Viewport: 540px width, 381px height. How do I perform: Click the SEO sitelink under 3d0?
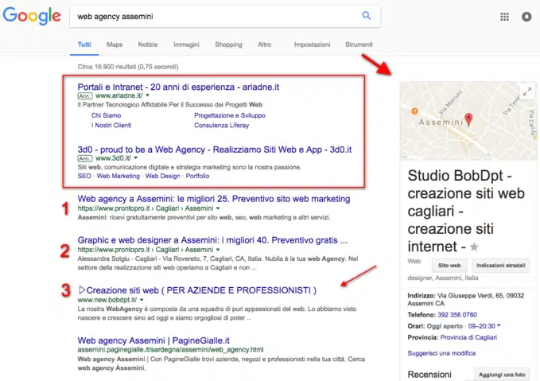click(x=84, y=176)
